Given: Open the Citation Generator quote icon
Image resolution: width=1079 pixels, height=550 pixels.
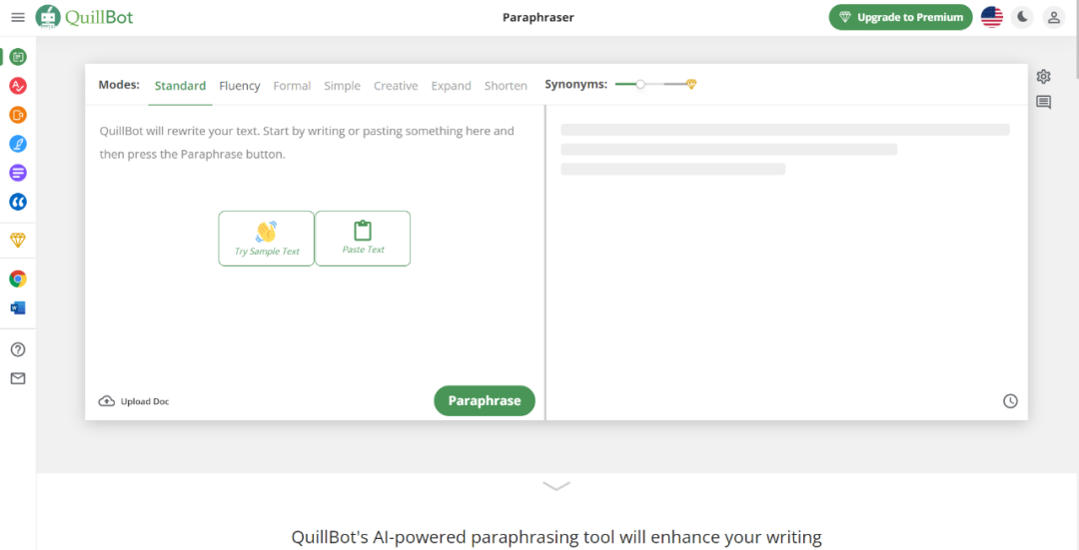Looking at the screenshot, I should click(x=18, y=202).
